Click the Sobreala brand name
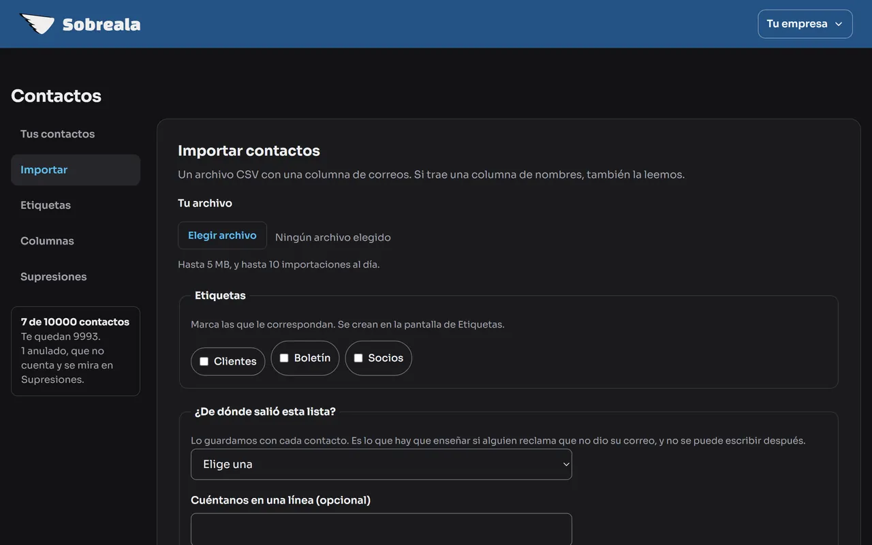 pyautogui.click(x=102, y=25)
